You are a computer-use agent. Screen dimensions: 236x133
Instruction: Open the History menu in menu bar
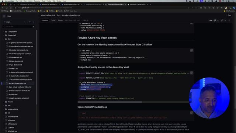tap(30, 1)
